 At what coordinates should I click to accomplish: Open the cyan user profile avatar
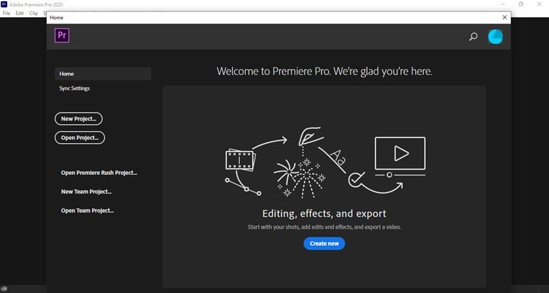495,36
